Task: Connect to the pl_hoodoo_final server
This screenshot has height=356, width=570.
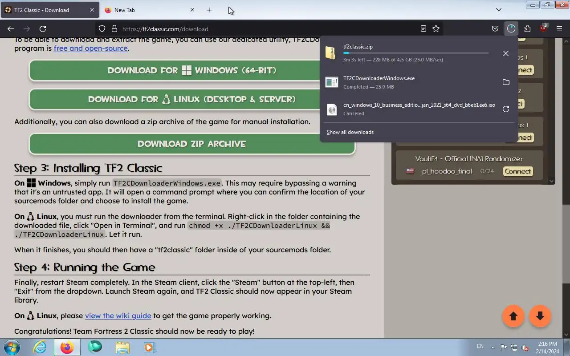Action: [518, 171]
